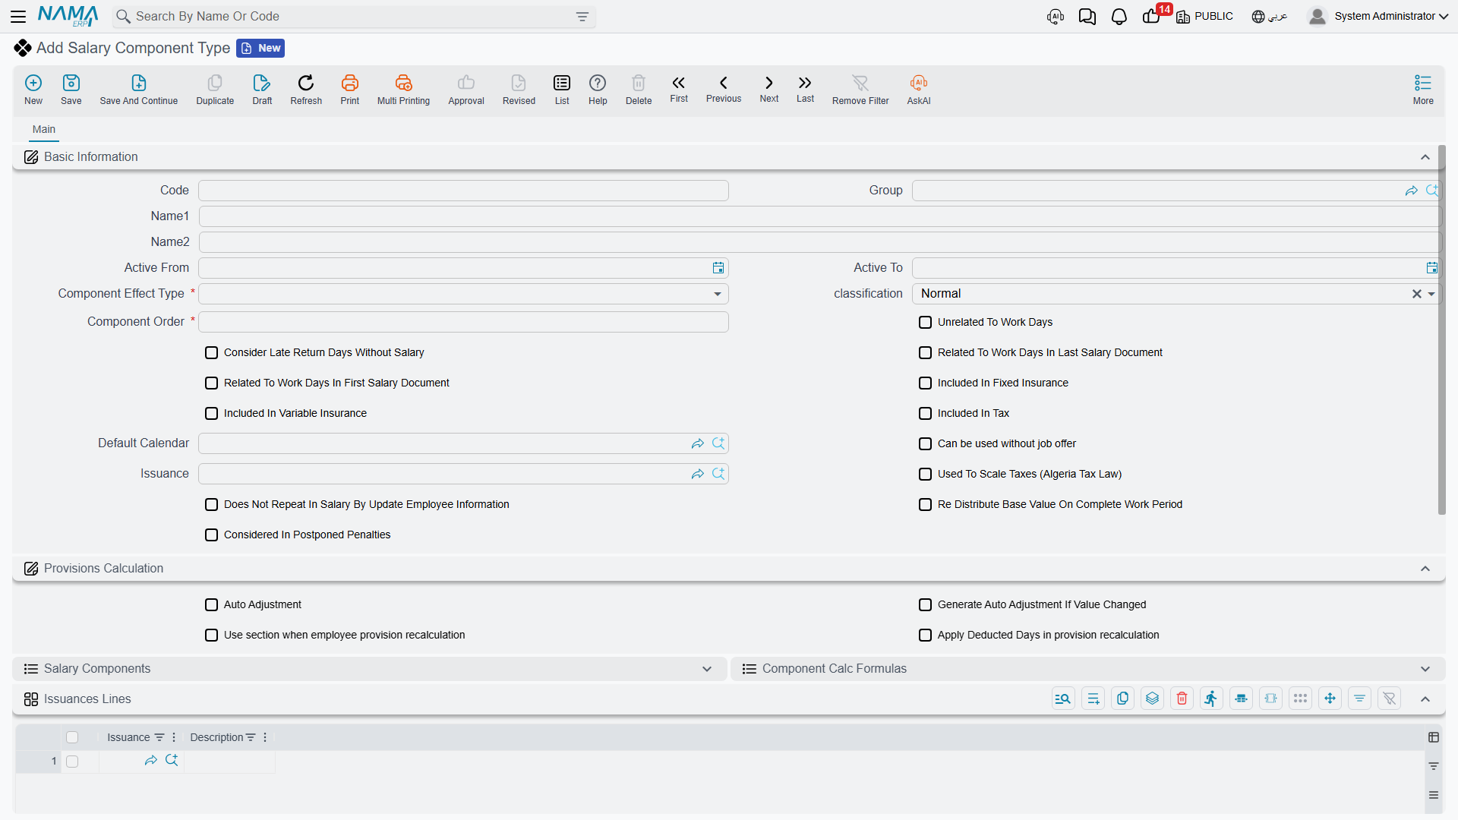Check Unrelated To Work Days

click(x=925, y=322)
